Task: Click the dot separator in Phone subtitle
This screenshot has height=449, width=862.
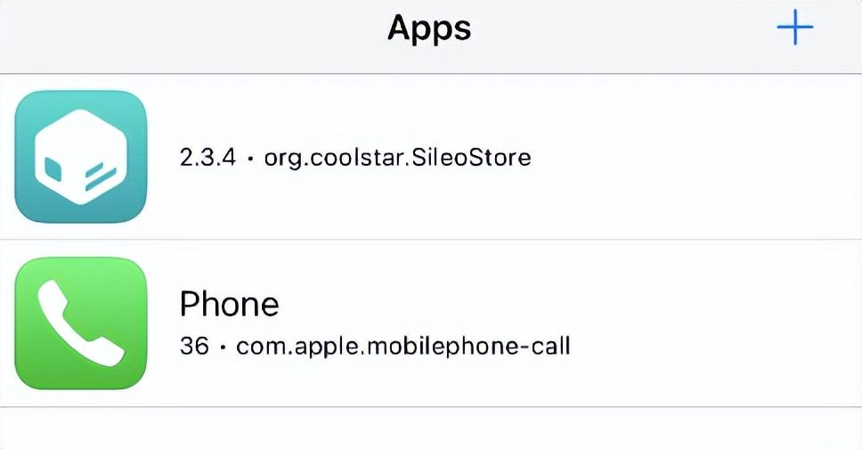Action: [223, 347]
